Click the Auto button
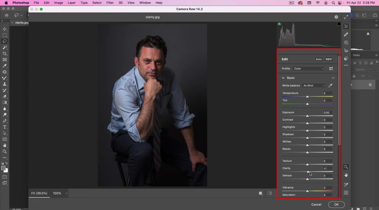Viewport: 379px width, 210px height. pos(318,59)
